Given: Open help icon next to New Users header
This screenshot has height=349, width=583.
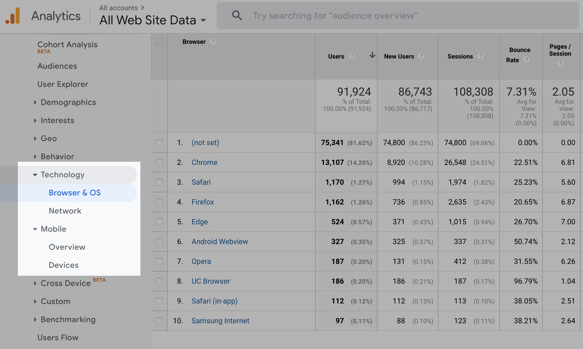Looking at the screenshot, I should [x=421, y=56].
